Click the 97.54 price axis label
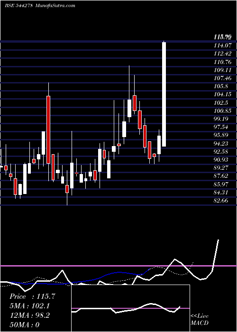Image resolution: width=237 pixels, height=332 pixels. click(x=221, y=127)
